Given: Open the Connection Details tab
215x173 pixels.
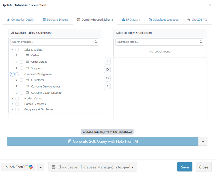Looking at the screenshot, I should 21,20.
